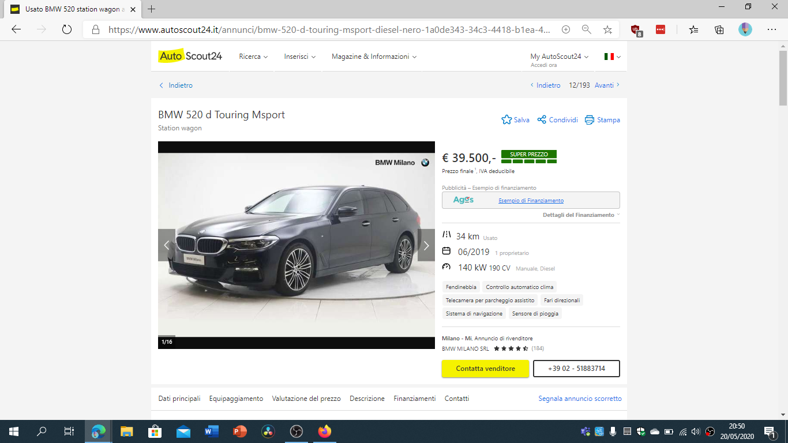Jump to the Finanziamenti section
788x443 pixels.
click(415, 399)
